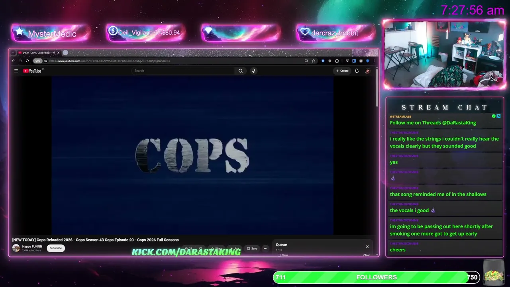510x287 pixels.
Task: Click the Create button on YouTube
Action: [x=342, y=71]
